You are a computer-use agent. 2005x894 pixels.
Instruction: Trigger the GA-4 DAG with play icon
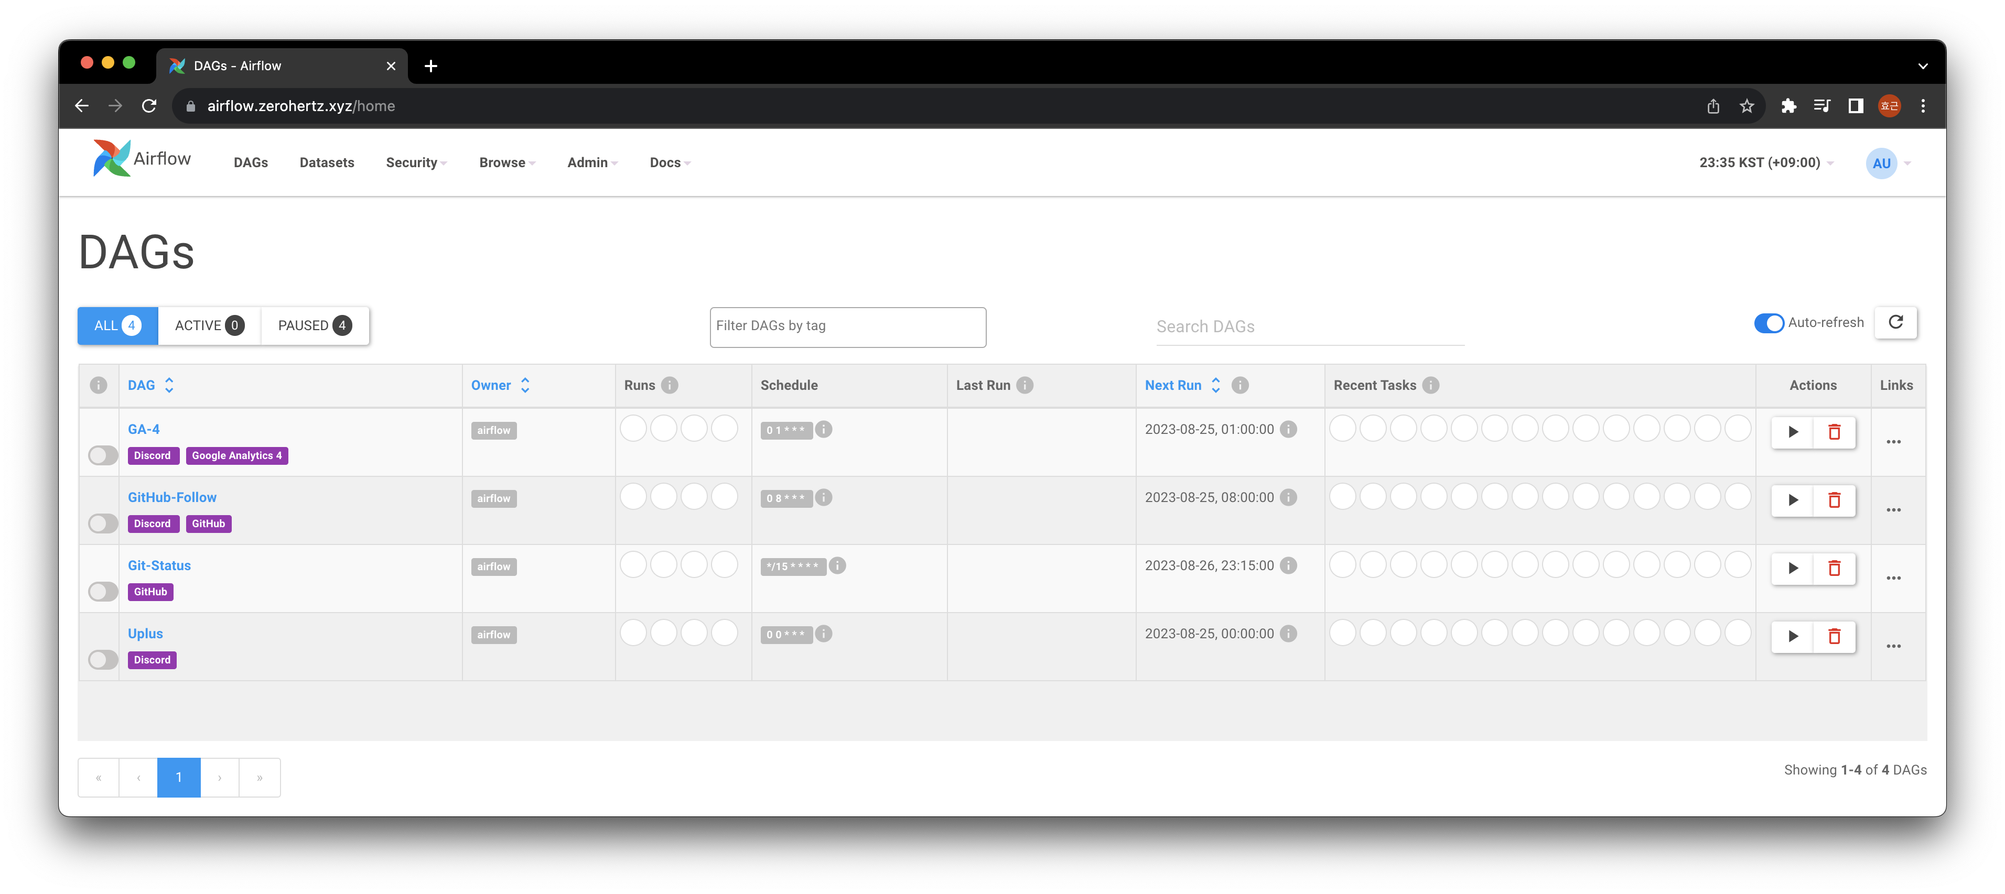pos(1793,432)
